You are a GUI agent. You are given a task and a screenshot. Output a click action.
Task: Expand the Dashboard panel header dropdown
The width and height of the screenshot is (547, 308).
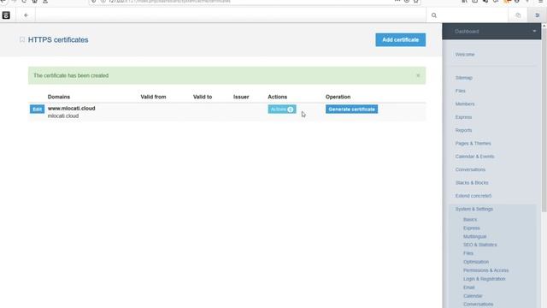click(x=534, y=31)
